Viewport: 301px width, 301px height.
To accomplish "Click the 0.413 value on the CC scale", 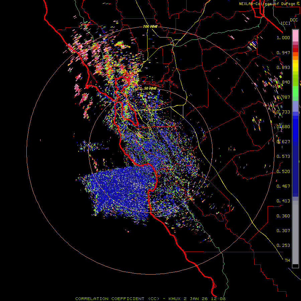I will pos(283,201).
